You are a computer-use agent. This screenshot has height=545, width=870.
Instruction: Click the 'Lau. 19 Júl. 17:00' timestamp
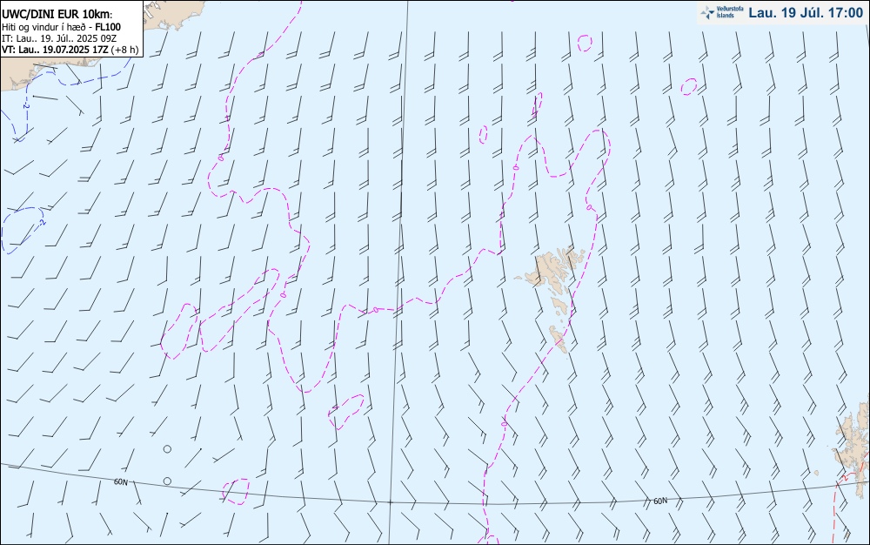tap(806, 12)
